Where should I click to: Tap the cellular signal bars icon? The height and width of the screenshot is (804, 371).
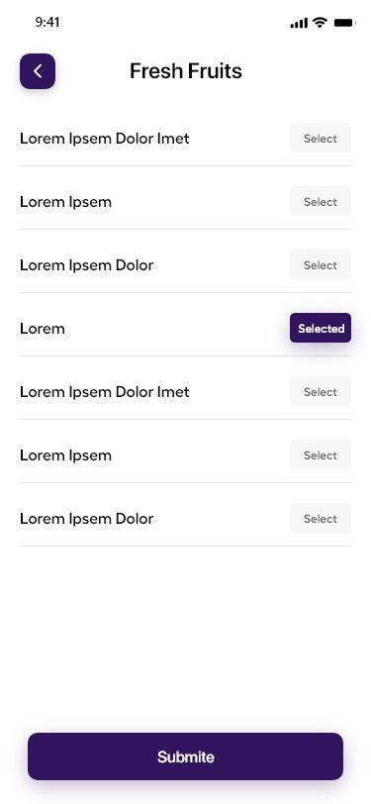(299, 23)
